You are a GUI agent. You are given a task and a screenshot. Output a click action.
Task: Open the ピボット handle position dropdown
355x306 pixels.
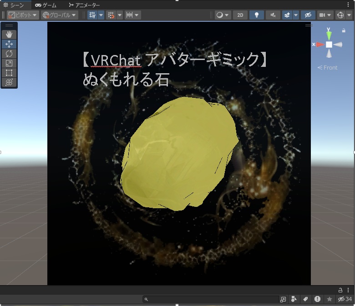[x=23, y=15]
